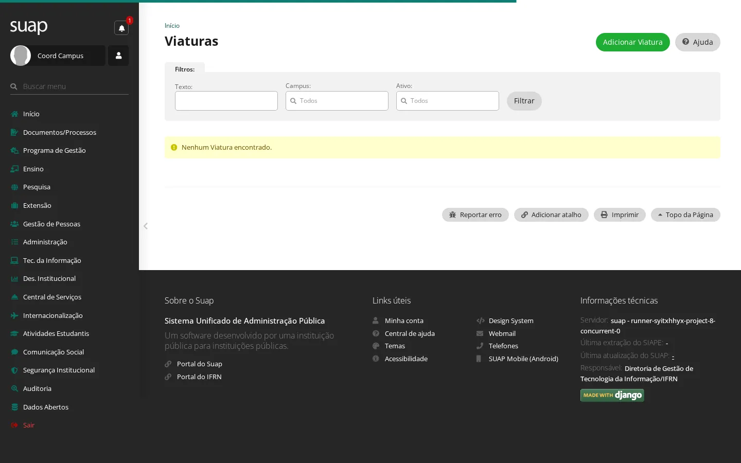
Task: Open Início in the sidebar menu
Action: point(69,114)
